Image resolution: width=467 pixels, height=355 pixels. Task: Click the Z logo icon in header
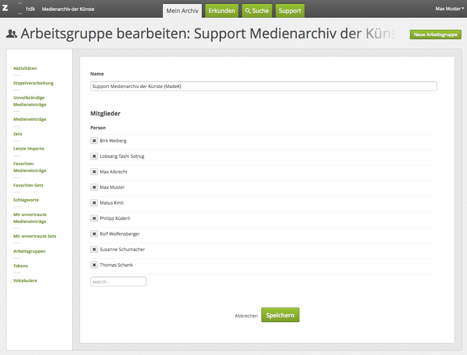pos(5,8)
